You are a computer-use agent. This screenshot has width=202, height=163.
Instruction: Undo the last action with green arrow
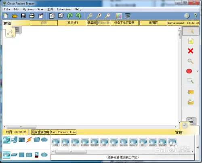coord(69,16)
